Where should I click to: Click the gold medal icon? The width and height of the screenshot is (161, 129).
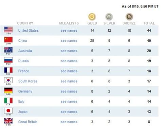tap(92, 17)
